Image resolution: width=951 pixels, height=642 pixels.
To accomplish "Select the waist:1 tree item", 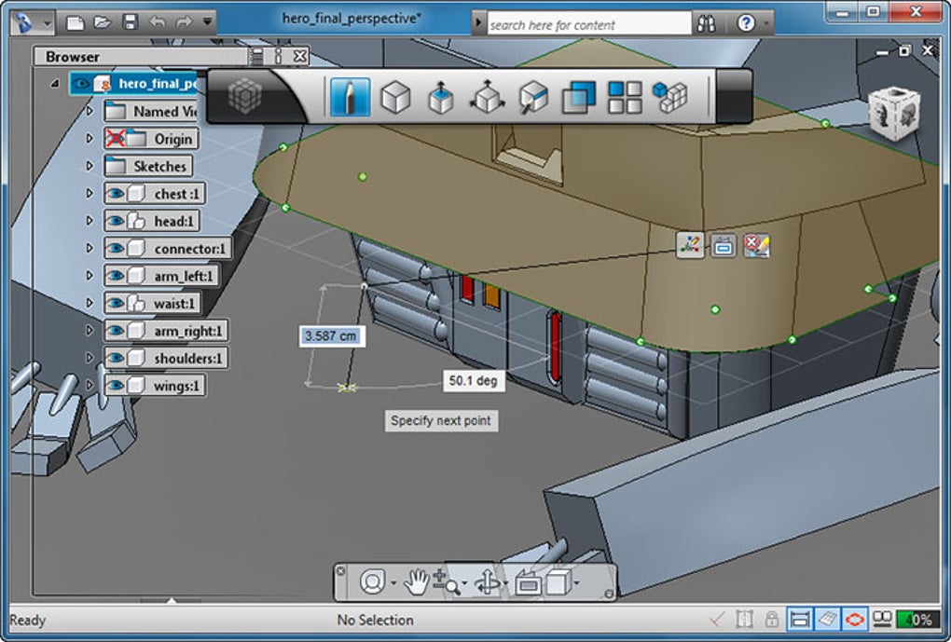I will [152, 303].
